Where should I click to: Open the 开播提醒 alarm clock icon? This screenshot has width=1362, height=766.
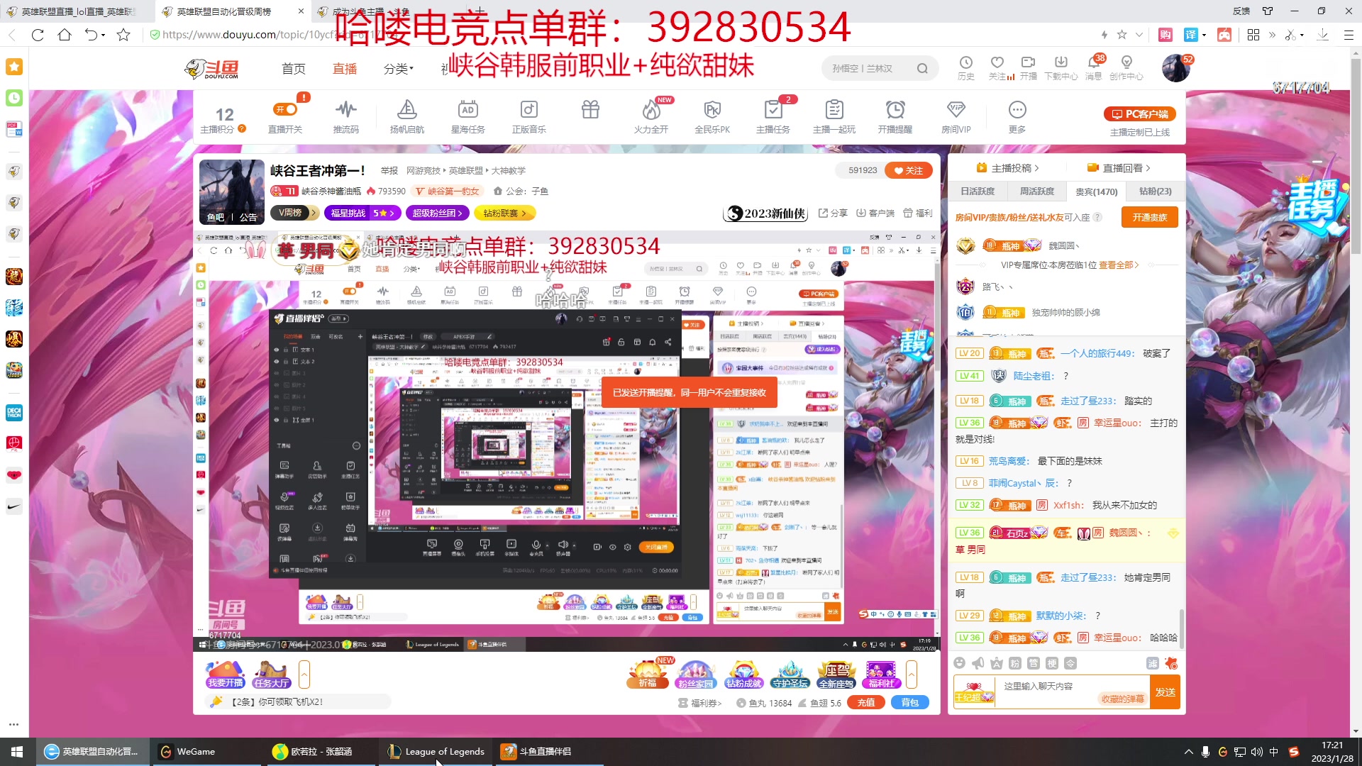pos(895,111)
